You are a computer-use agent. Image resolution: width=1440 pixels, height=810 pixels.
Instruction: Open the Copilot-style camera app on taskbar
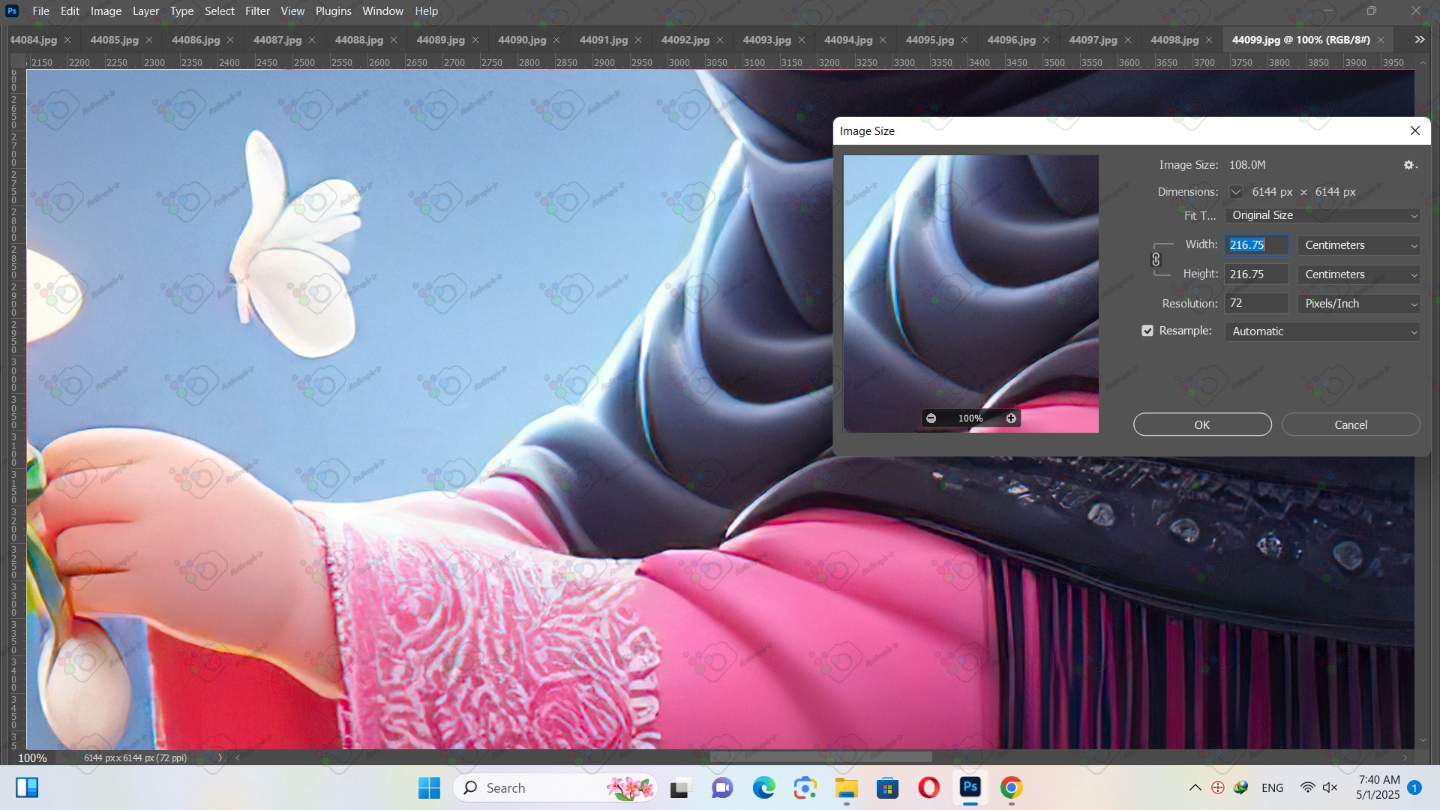[805, 787]
